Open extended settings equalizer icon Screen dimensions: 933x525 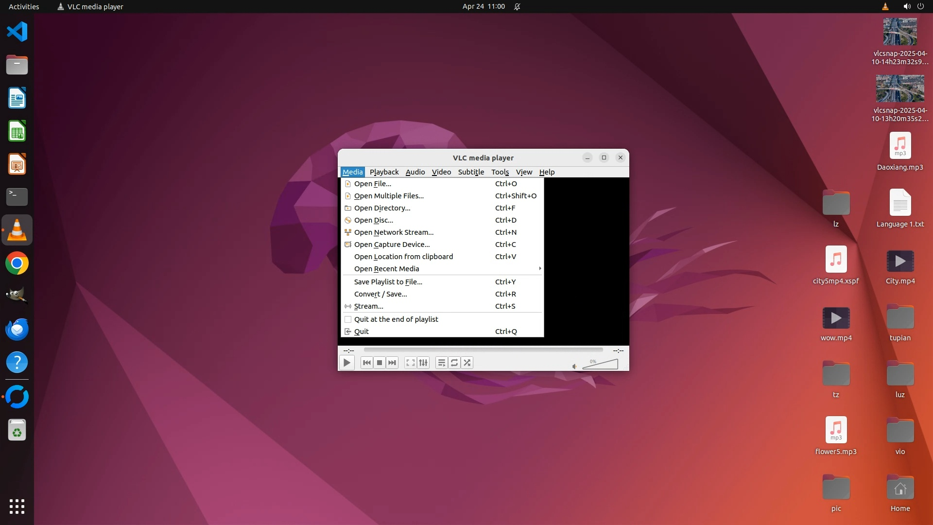(423, 363)
